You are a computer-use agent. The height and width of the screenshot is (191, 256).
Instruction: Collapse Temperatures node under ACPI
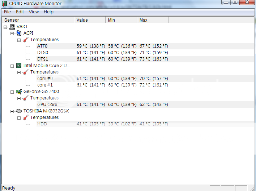click(x=19, y=40)
